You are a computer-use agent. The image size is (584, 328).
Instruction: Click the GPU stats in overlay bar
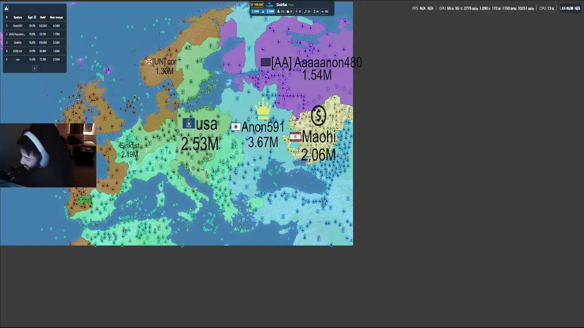pyautogui.click(x=486, y=8)
